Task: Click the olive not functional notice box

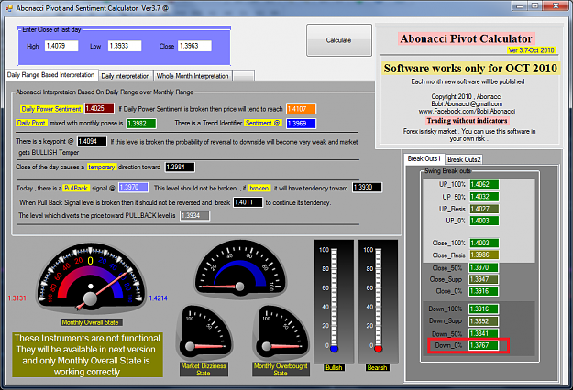Action: click(87, 354)
